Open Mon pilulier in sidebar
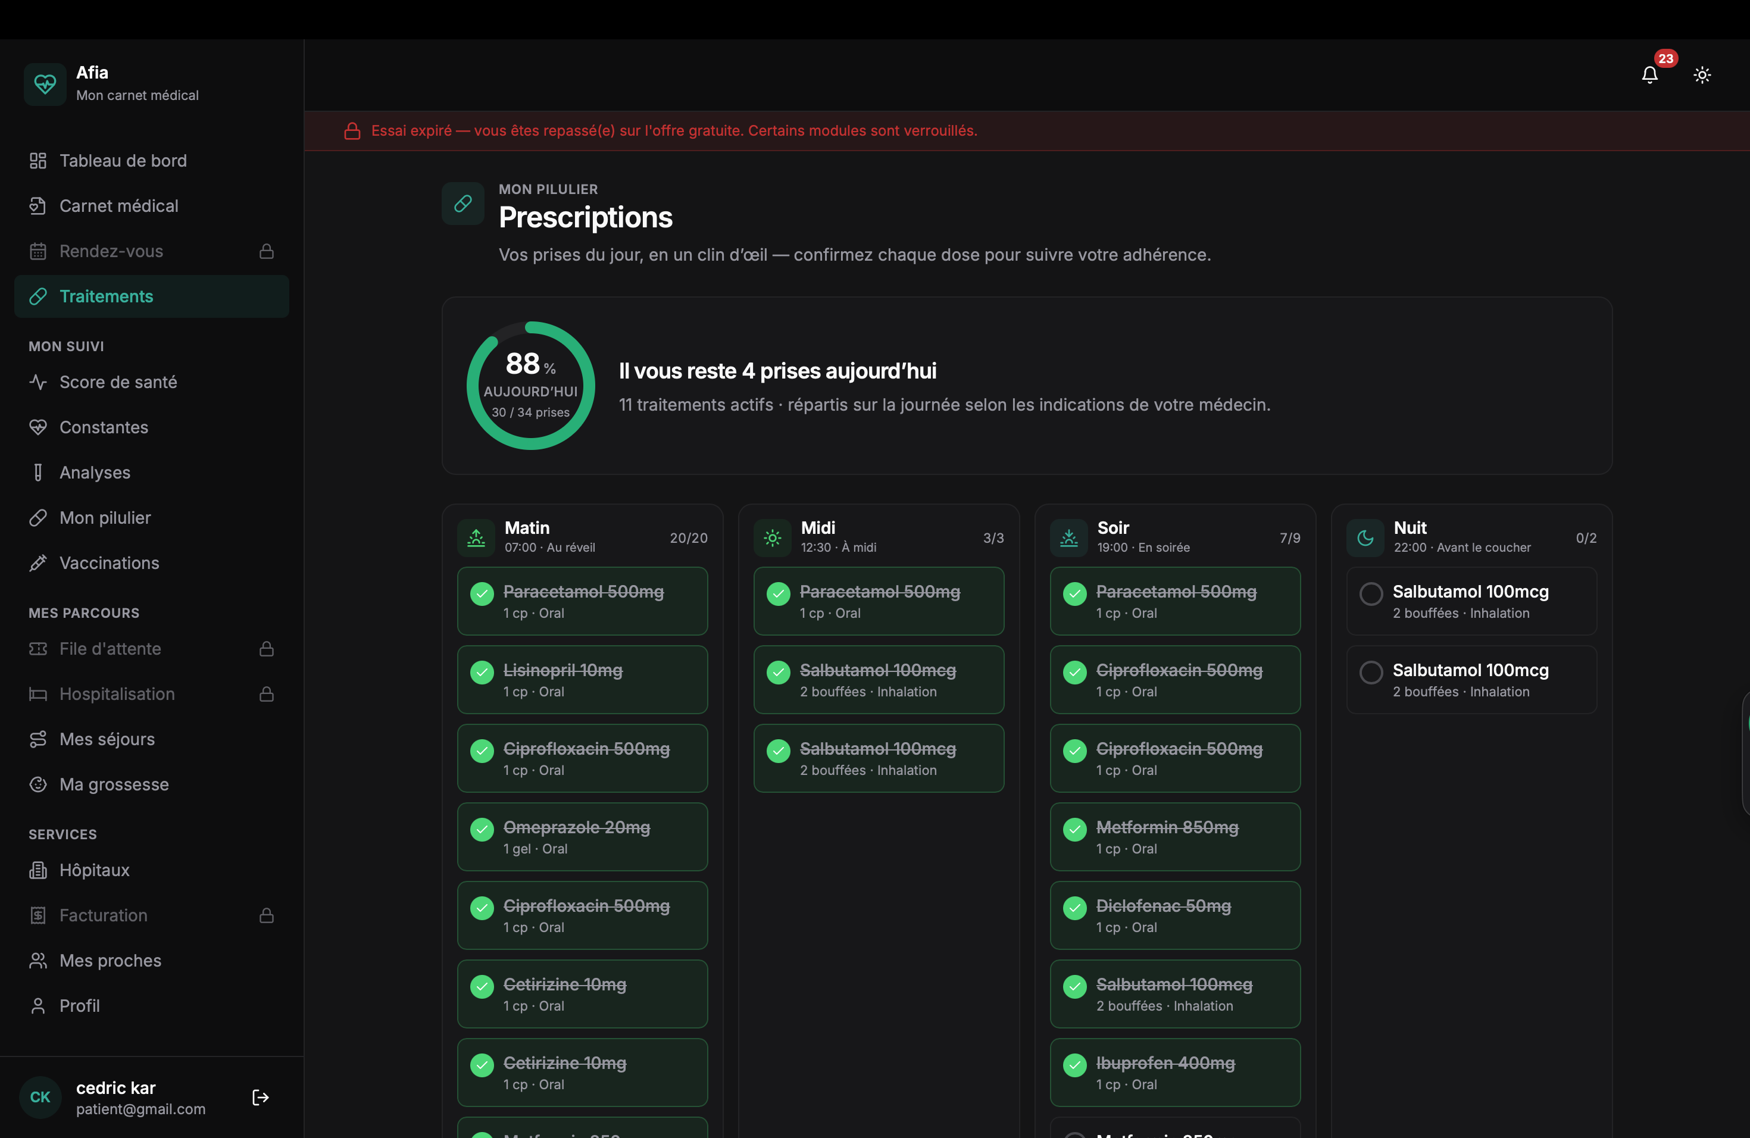The width and height of the screenshot is (1750, 1138). point(151,518)
